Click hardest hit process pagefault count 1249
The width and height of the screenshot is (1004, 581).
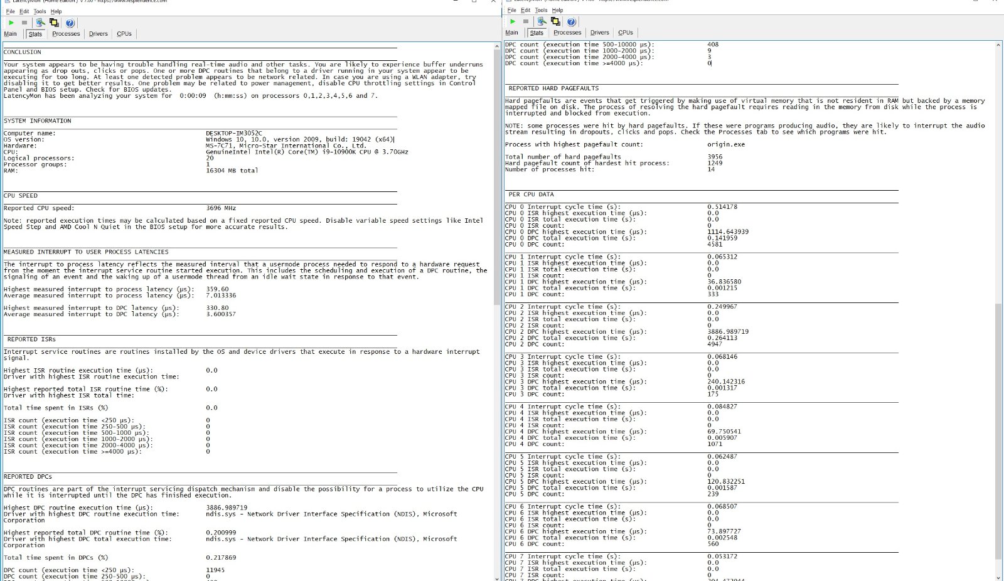(715, 163)
